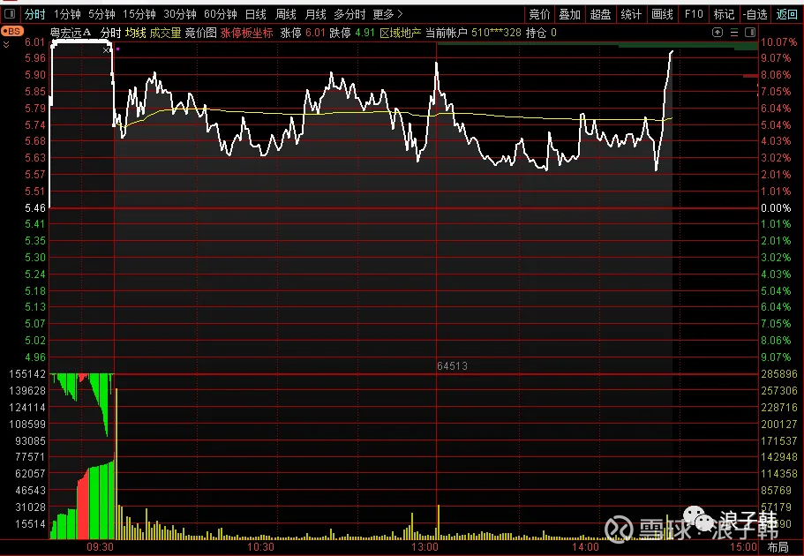The image size is (804, 556).
Task: Click the 13:00 time axis label
Action: click(x=425, y=547)
